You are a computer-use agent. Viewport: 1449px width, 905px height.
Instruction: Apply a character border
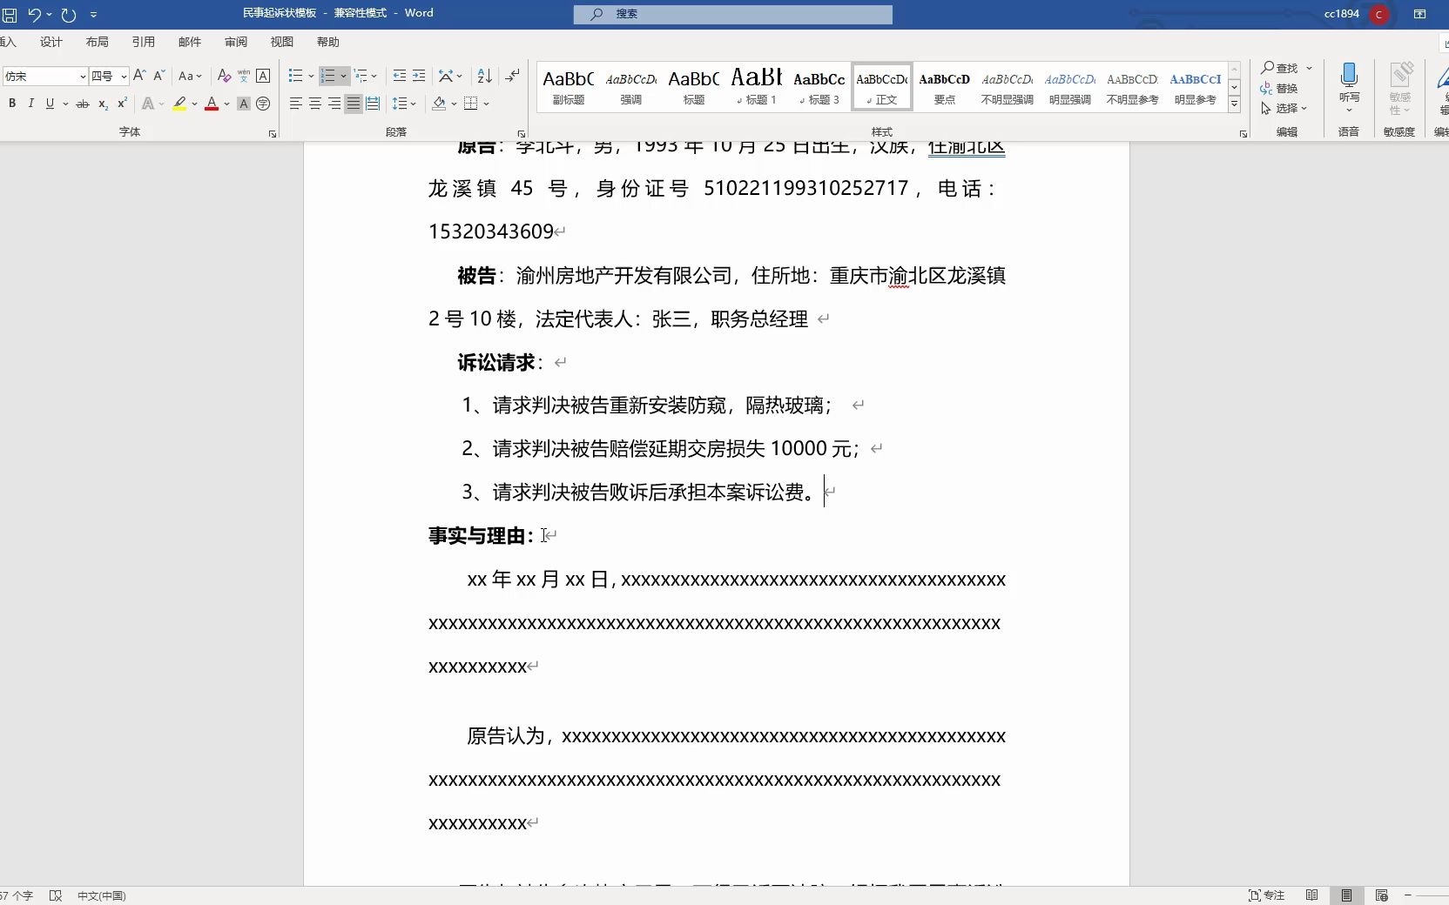(x=263, y=76)
